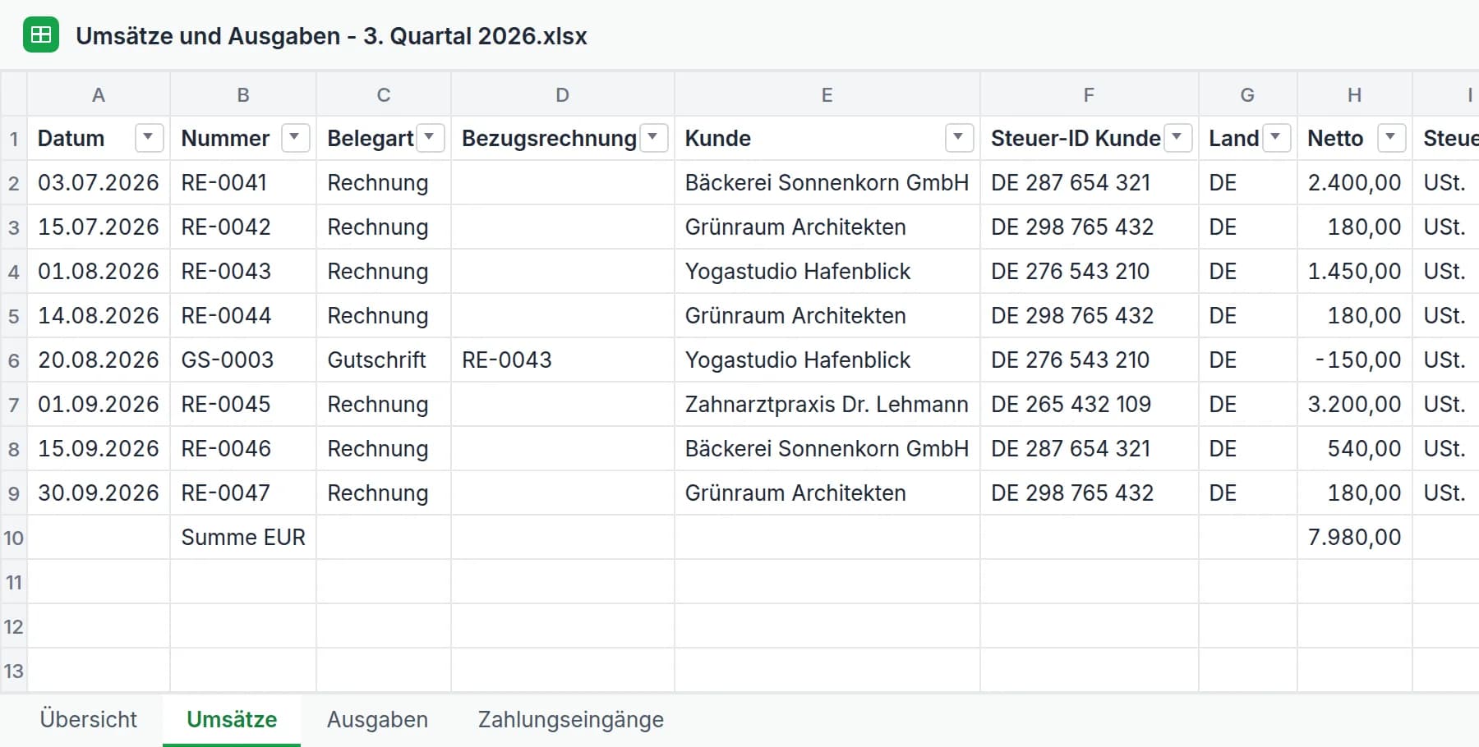Select the GS-0003 number cell

tap(243, 360)
